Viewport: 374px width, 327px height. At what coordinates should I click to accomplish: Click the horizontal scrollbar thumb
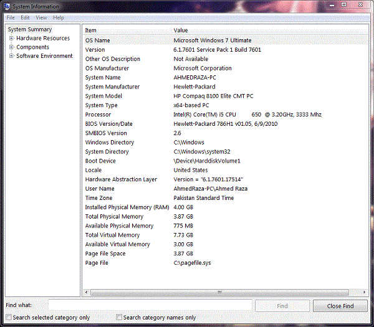point(219,292)
